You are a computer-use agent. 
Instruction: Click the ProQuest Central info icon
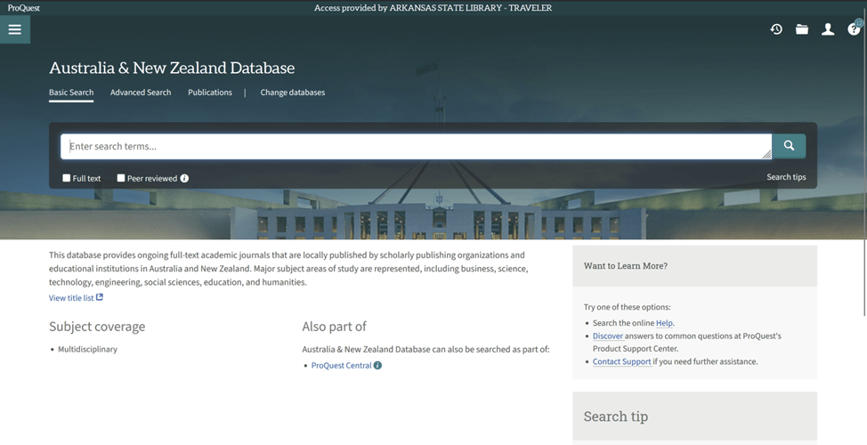tap(377, 366)
